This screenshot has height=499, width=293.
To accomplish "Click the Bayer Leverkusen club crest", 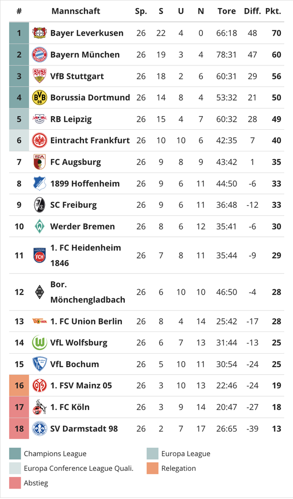I will pyautogui.click(x=39, y=33).
